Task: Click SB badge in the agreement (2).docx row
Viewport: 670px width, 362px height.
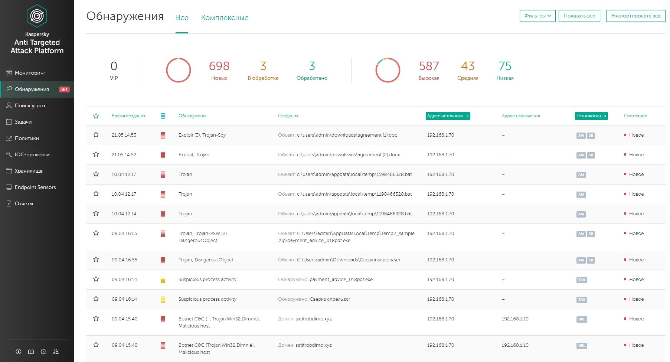Action: click(591, 155)
